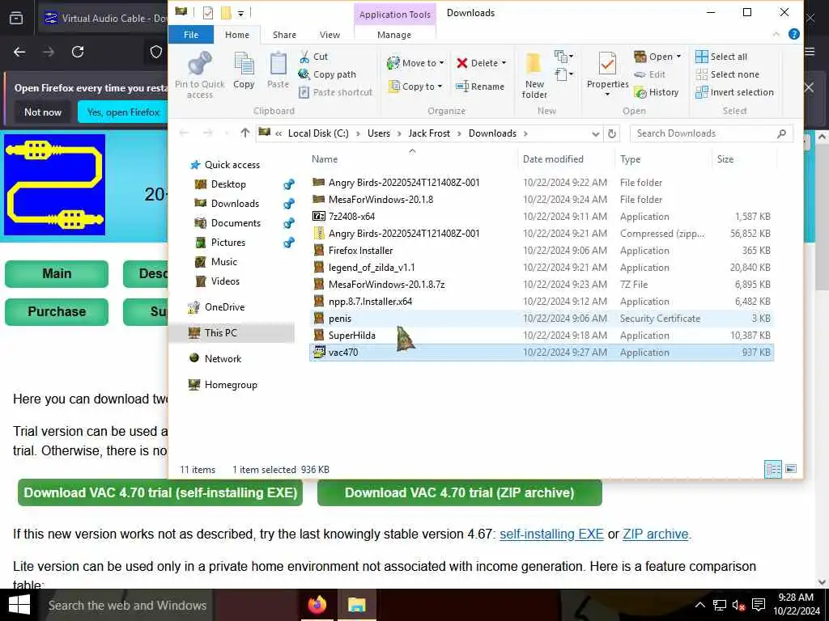
Task: Create a New folder from ribbon
Action: (534, 75)
